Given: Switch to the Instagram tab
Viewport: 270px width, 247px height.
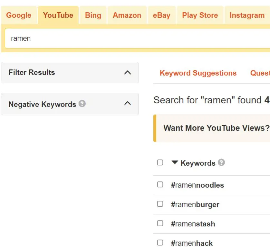Looking at the screenshot, I should [x=246, y=15].
